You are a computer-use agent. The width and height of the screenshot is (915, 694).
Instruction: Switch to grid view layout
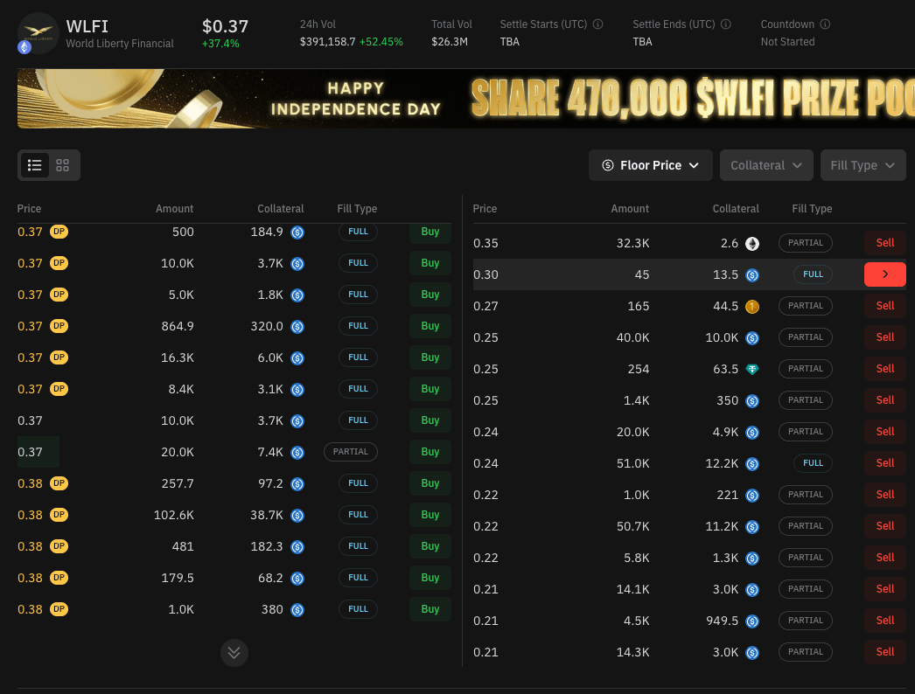pyautogui.click(x=62, y=165)
